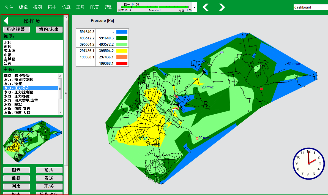Toggle the 箭头 arrows display button

click(x=49, y=170)
